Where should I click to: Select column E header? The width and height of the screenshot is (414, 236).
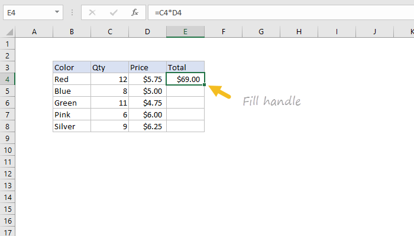click(x=185, y=31)
